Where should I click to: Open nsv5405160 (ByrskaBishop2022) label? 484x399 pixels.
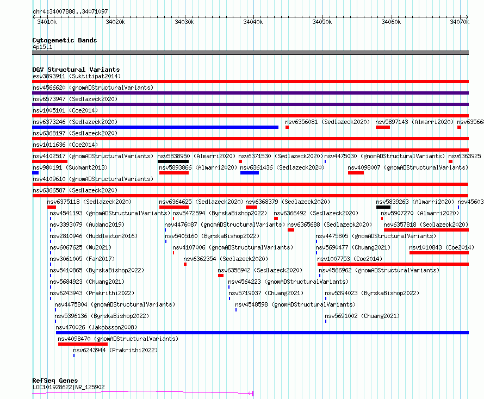[x=212, y=236]
